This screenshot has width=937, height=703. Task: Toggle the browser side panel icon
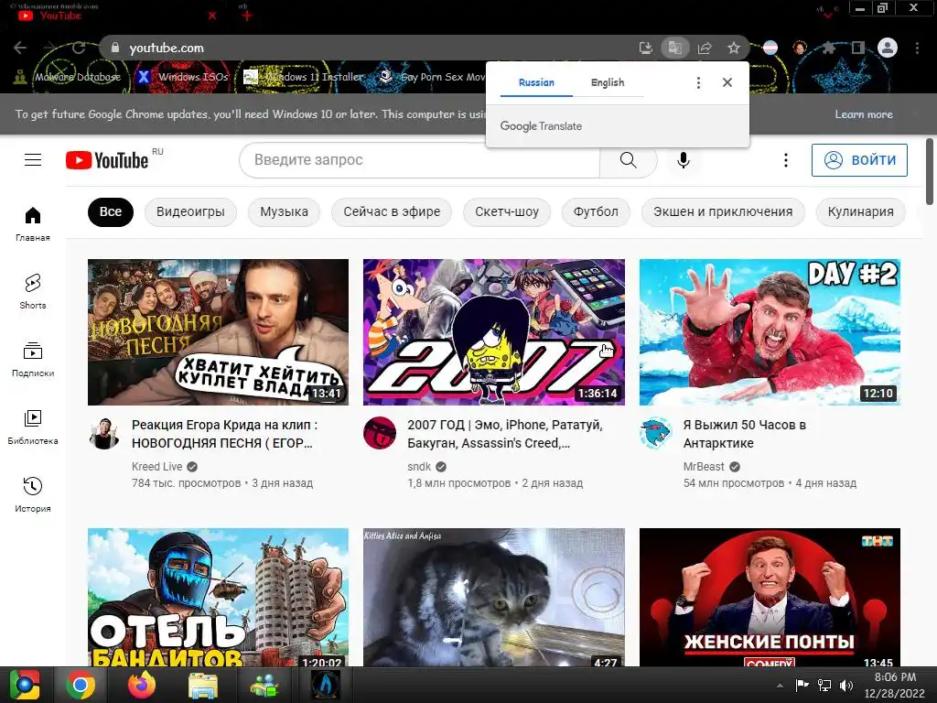click(858, 48)
